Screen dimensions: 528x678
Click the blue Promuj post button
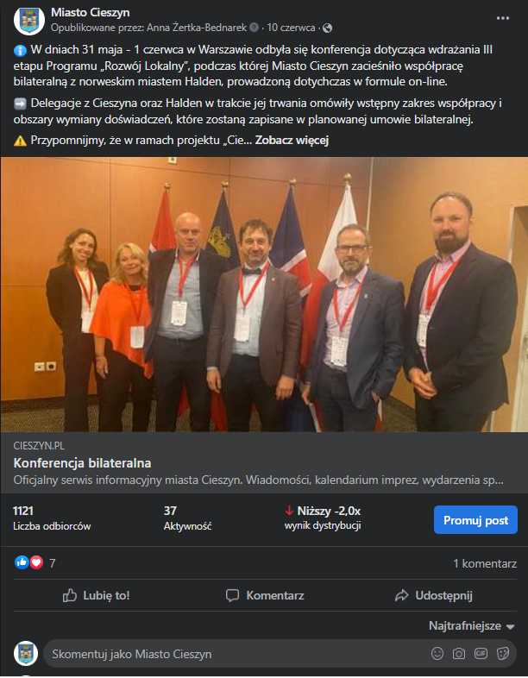475,520
